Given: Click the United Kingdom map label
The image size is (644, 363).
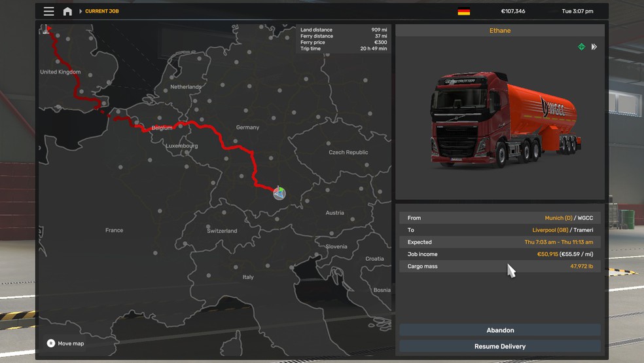Looking at the screenshot, I should click(60, 71).
